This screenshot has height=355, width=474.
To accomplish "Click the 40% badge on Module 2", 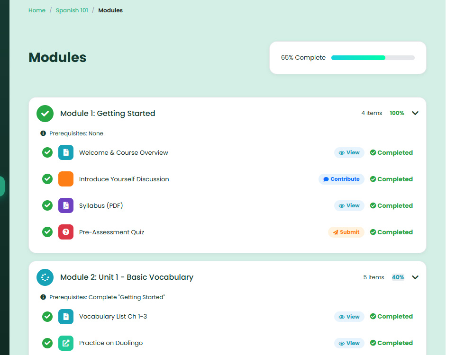I will (398, 277).
